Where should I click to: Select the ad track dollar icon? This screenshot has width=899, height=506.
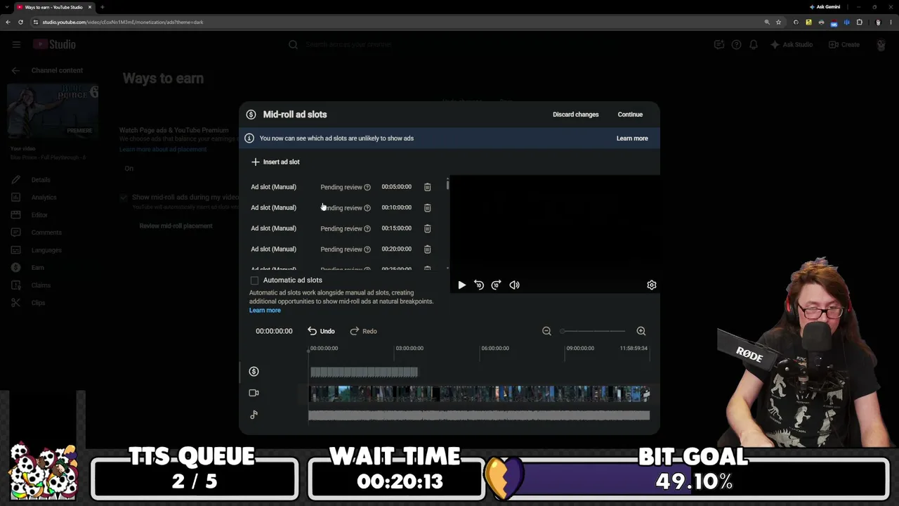(254, 372)
